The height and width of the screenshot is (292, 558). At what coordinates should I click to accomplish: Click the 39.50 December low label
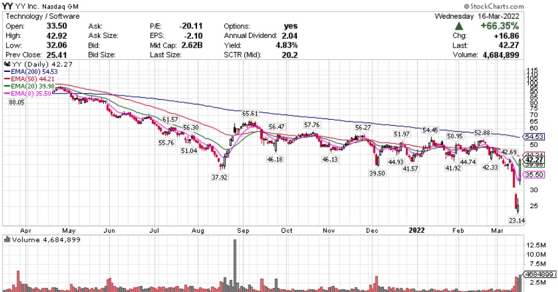click(x=377, y=174)
